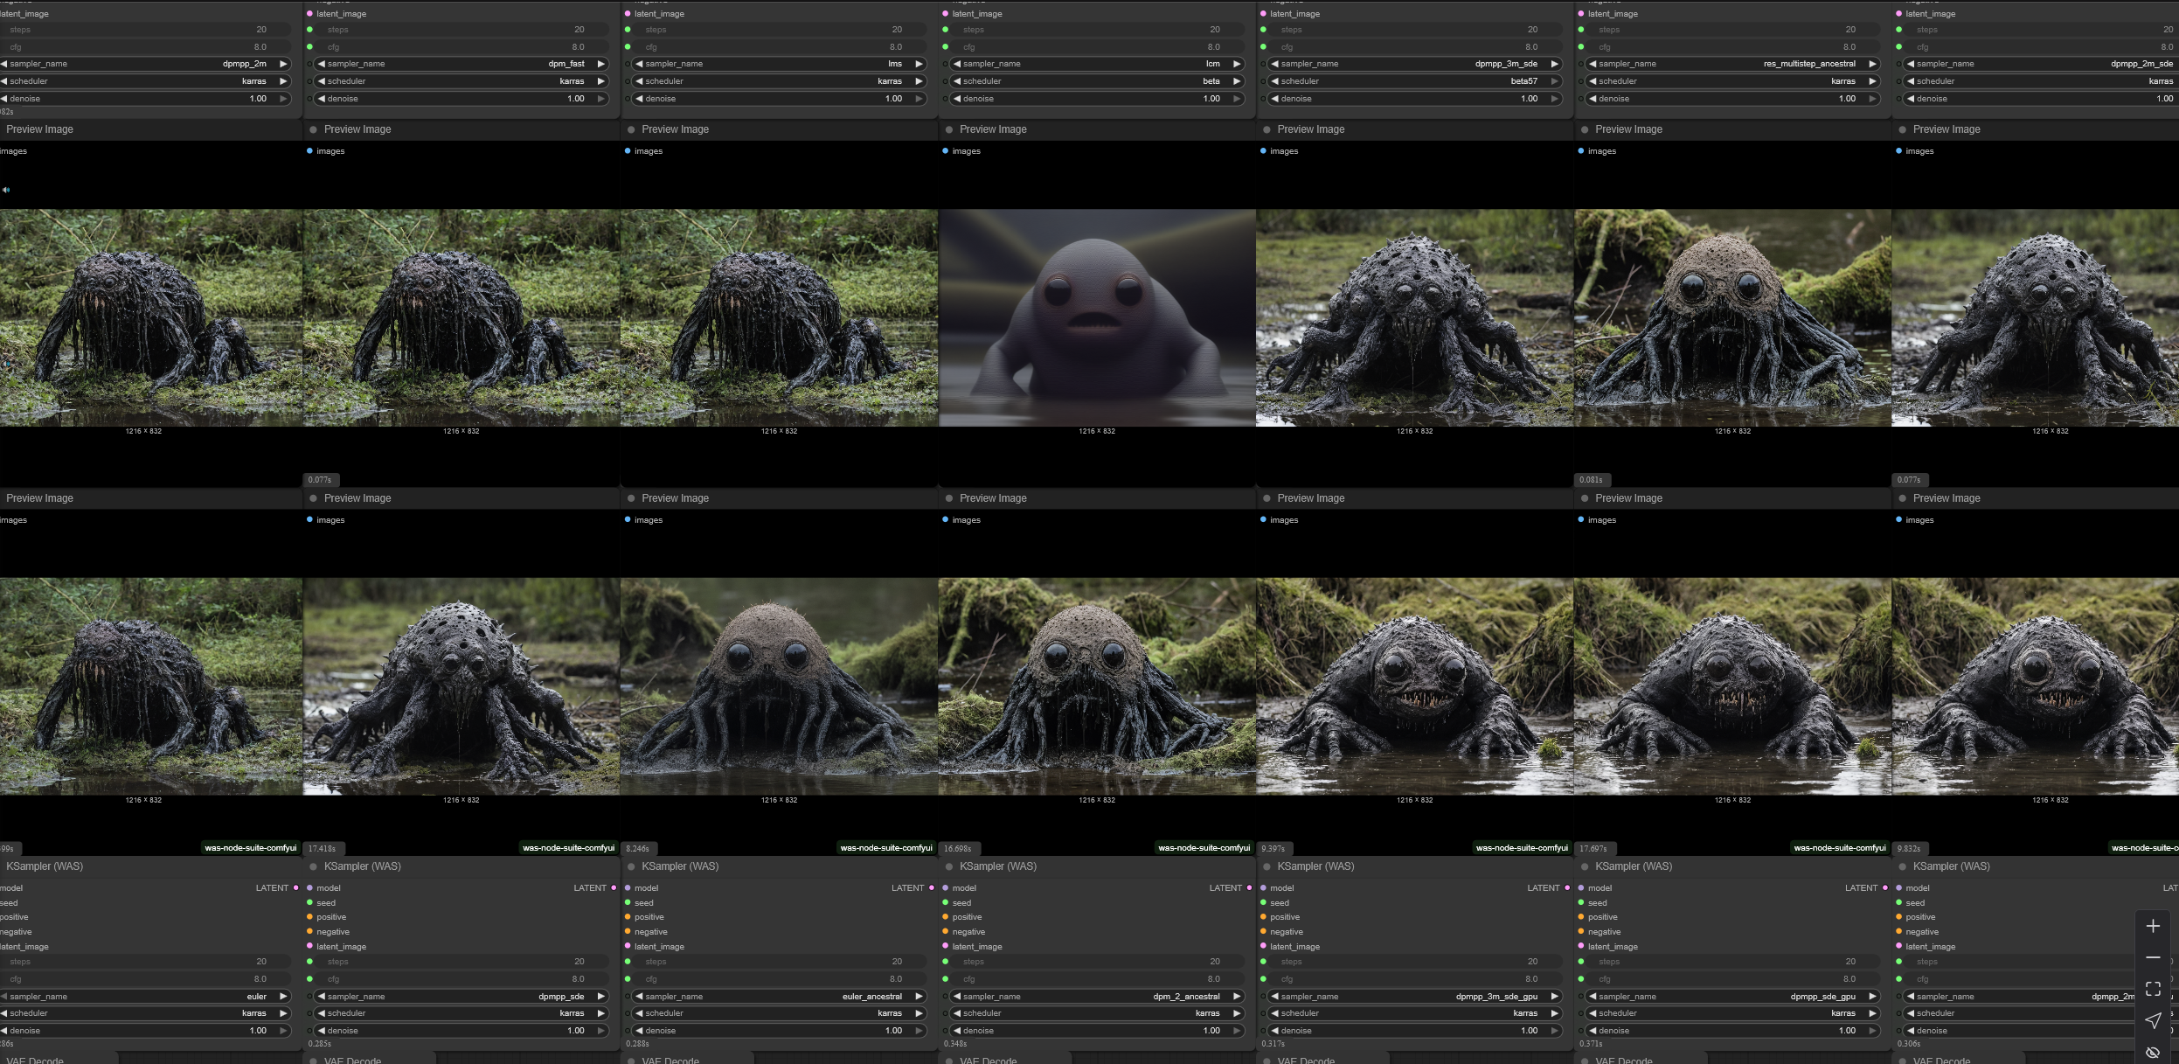Screen dimensions: 2179x1064
Task: Click the VAE Decode node under dpm_2_ancestral sampler
Action: [988, 1060]
